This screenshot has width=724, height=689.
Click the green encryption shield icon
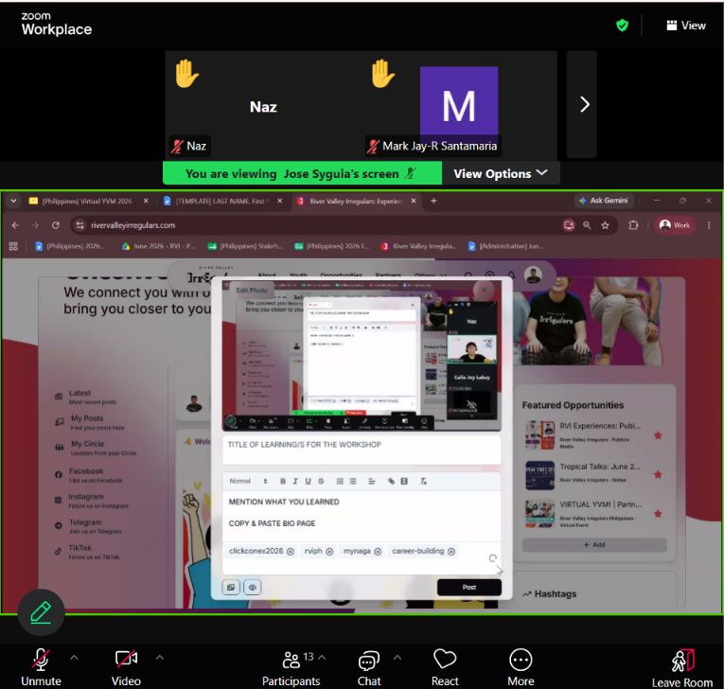622,25
